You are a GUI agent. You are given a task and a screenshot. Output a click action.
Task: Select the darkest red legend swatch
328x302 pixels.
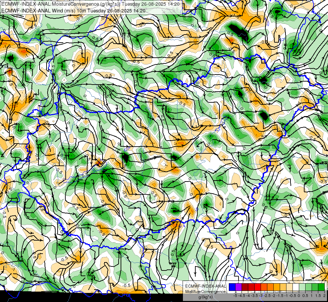pyautogui.click(x=245, y=287)
